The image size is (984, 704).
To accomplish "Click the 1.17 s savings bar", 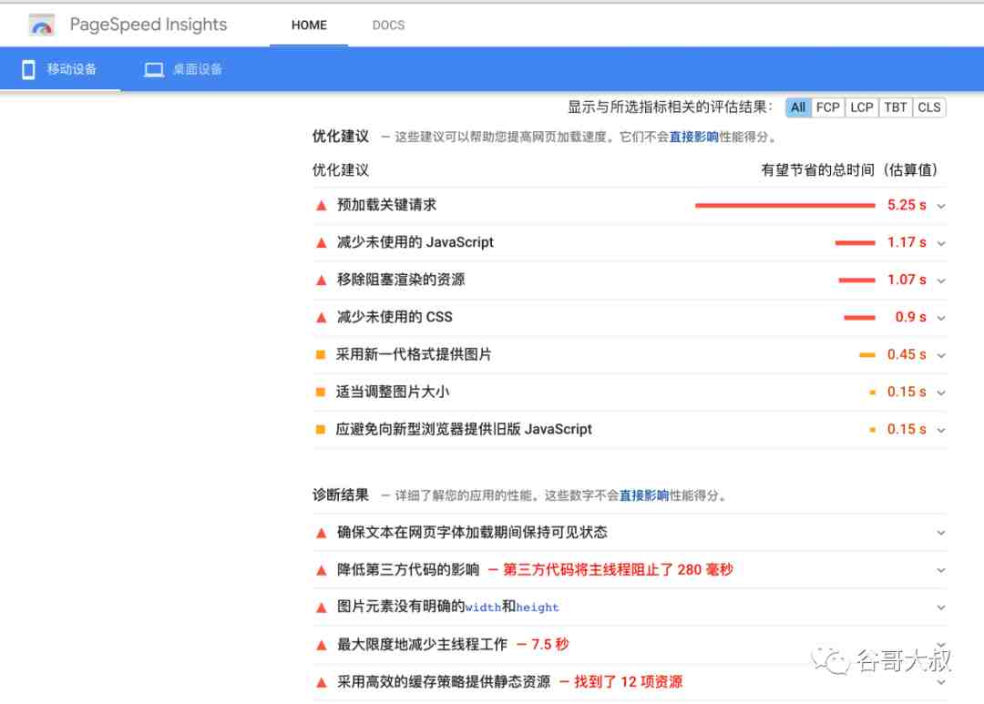I will pyautogui.click(x=855, y=243).
